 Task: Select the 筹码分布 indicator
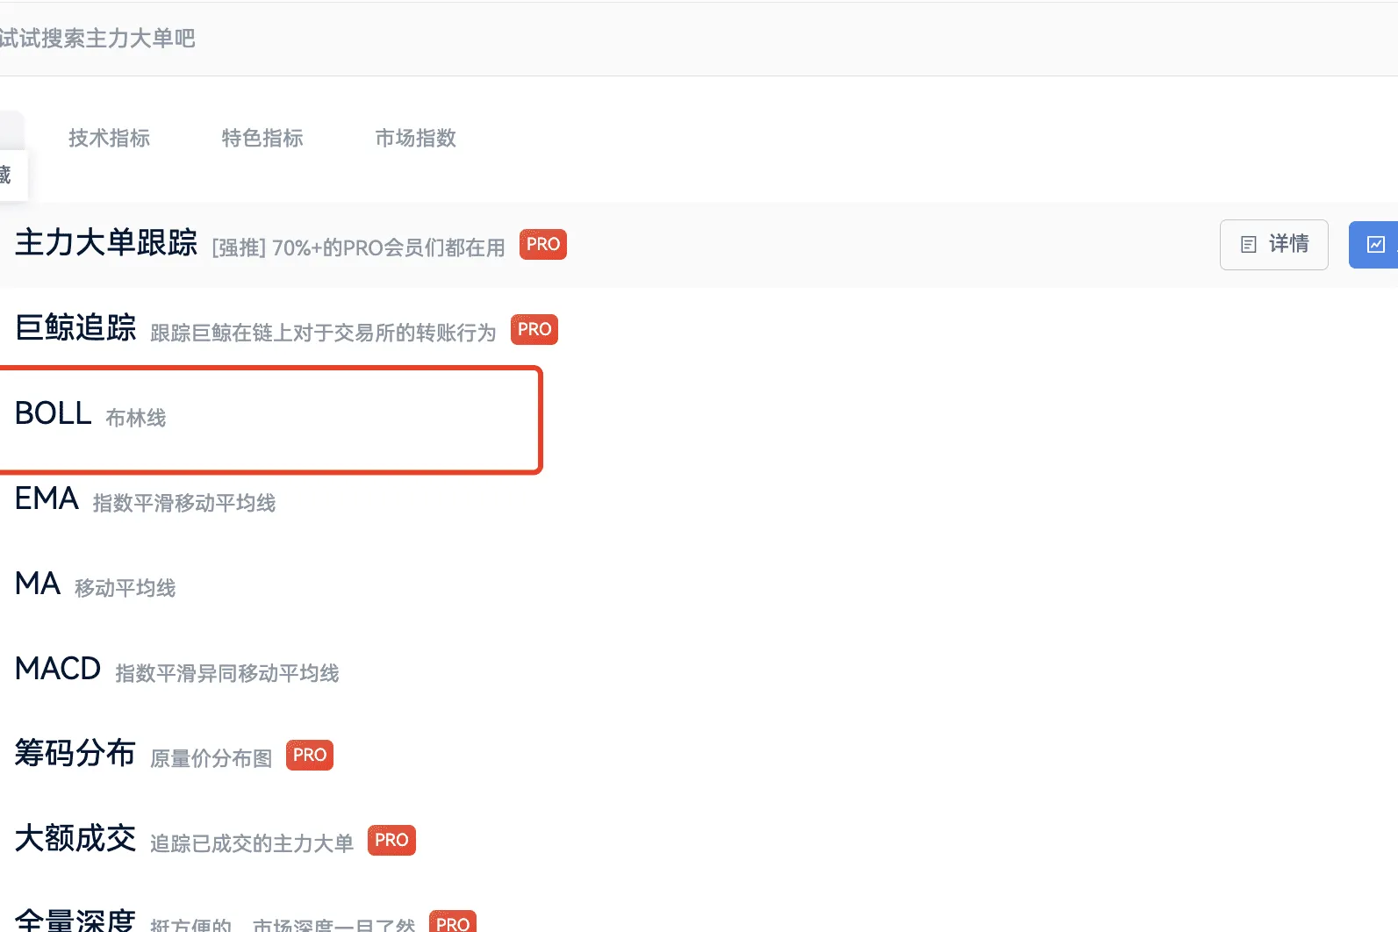[75, 754]
